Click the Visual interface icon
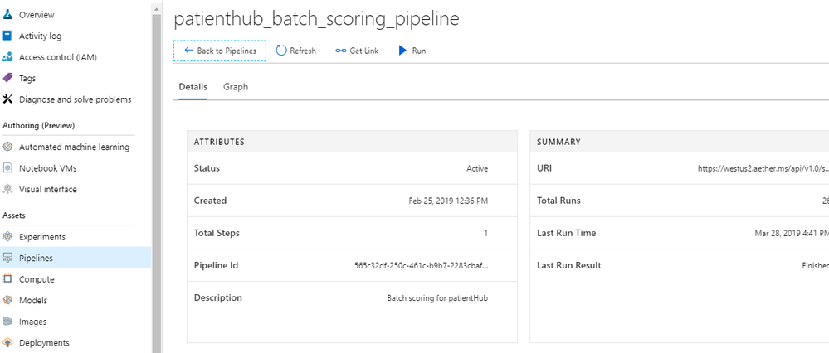This screenshot has width=829, height=353. pyautogui.click(x=8, y=189)
